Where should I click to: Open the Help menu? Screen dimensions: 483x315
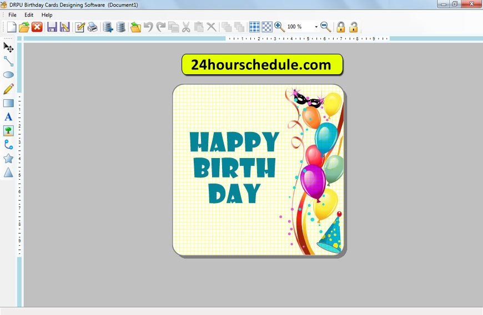tap(47, 15)
